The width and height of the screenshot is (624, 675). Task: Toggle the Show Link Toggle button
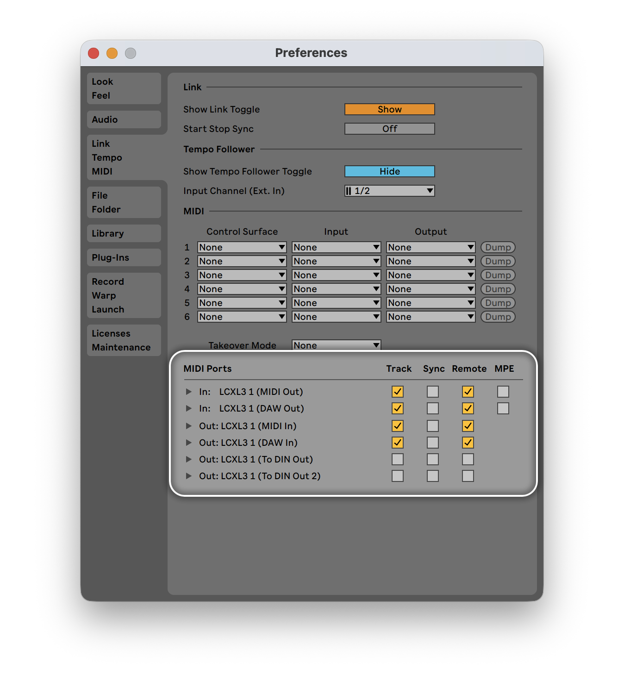(390, 109)
